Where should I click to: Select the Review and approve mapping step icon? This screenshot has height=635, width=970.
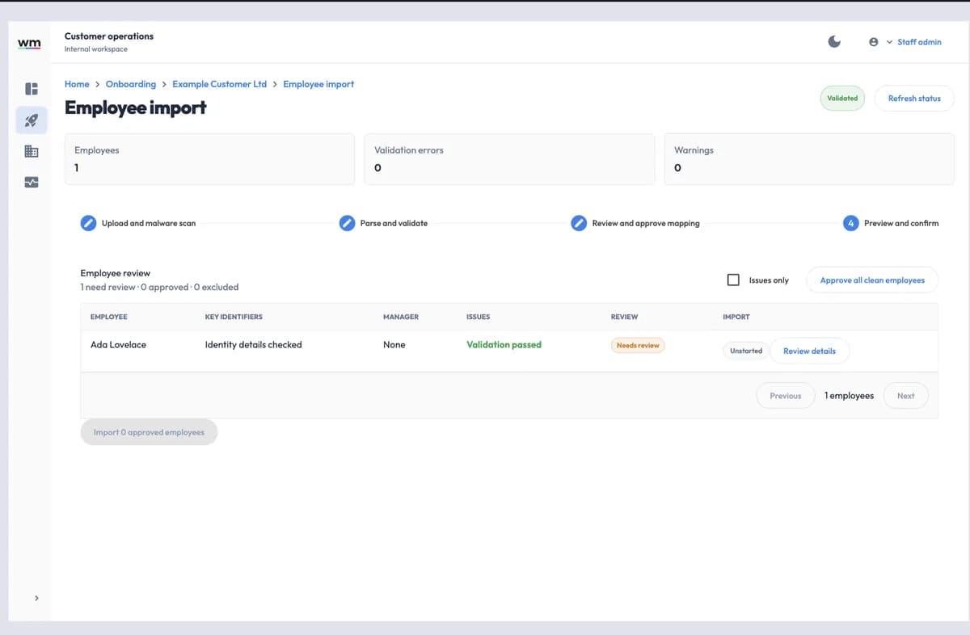click(579, 223)
